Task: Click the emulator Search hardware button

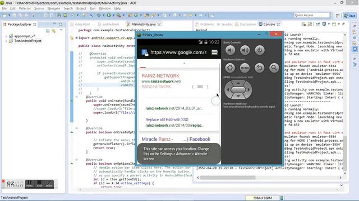Action: 274,68
